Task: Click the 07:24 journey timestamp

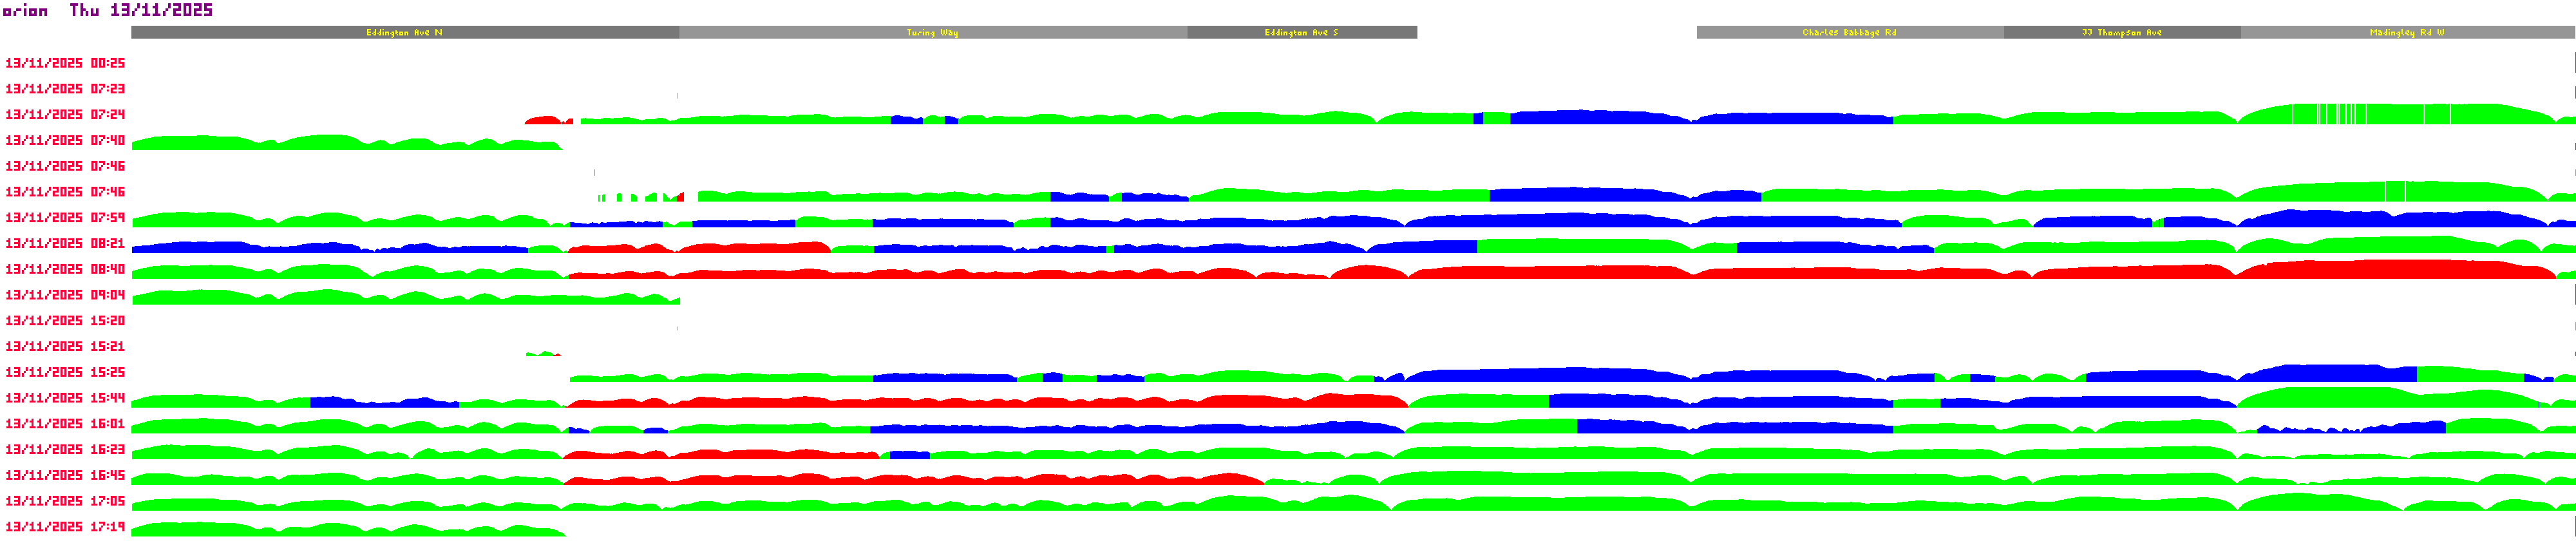Action: click(x=65, y=115)
